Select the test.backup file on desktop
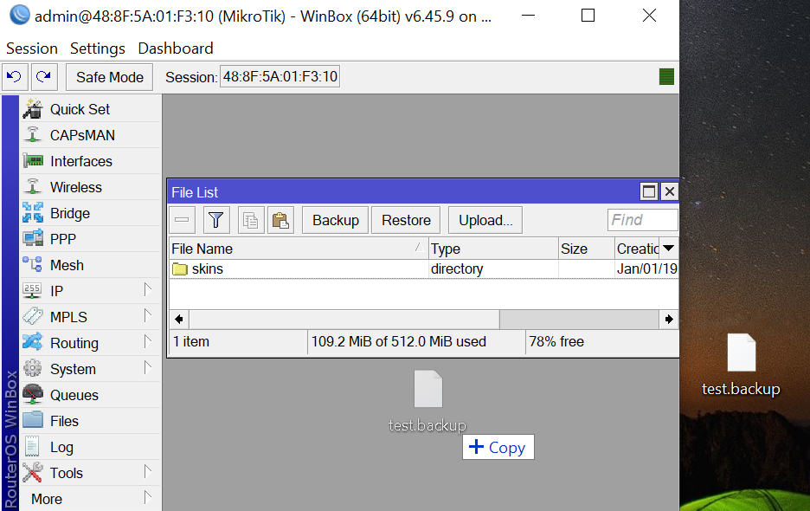 [x=742, y=365]
